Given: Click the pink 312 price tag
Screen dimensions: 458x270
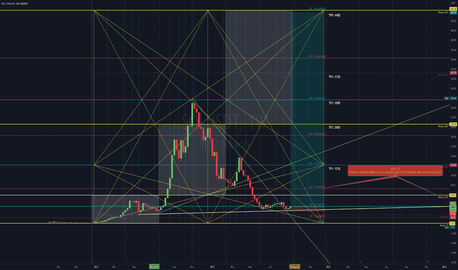Looking at the screenshot, I should tap(453, 73).
